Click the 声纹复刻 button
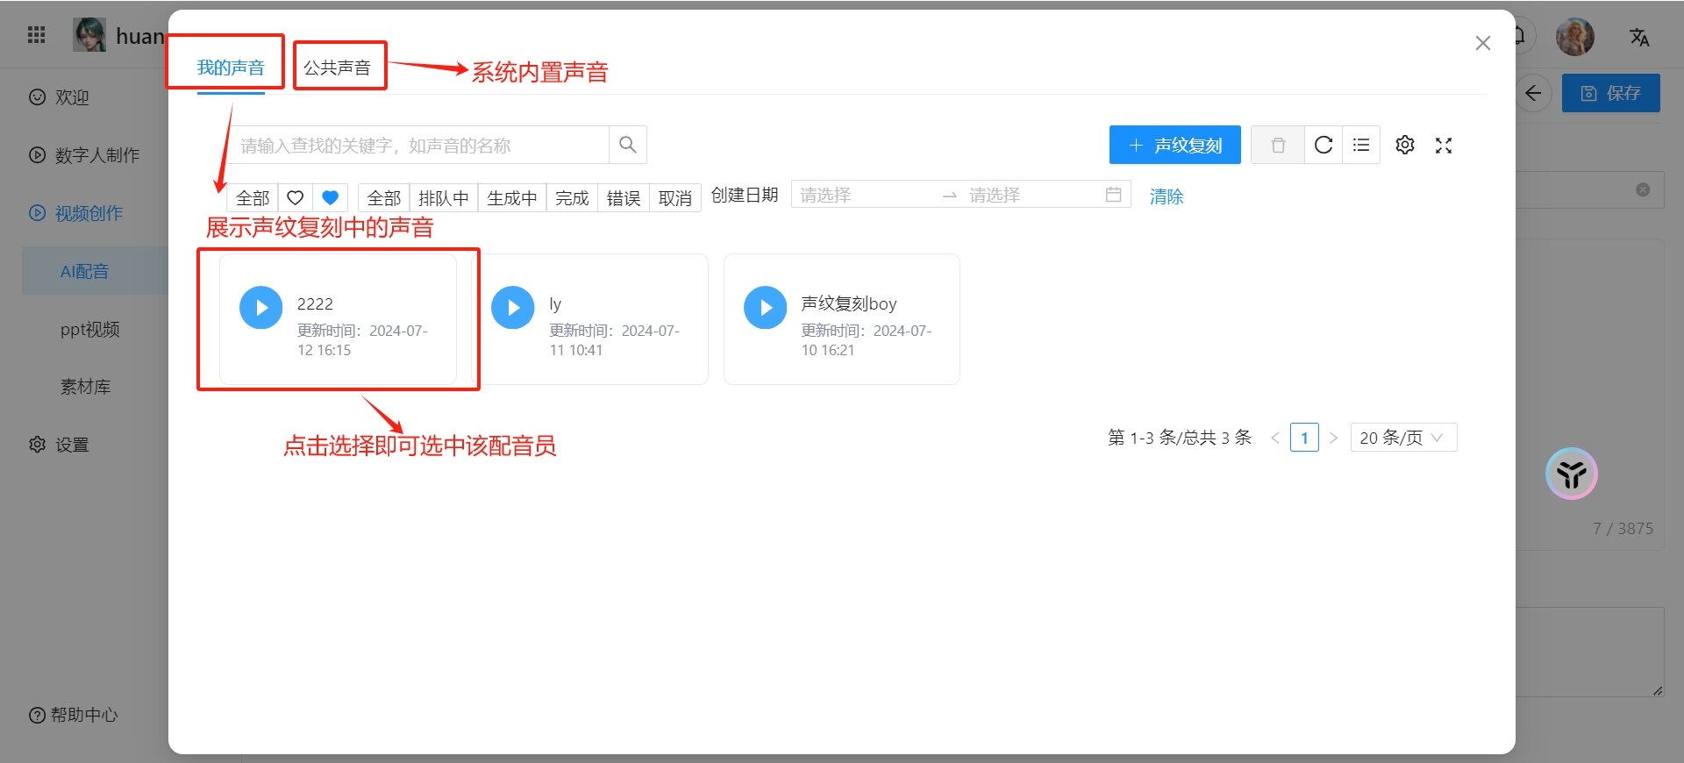1684x763 pixels. (x=1174, y=145)
